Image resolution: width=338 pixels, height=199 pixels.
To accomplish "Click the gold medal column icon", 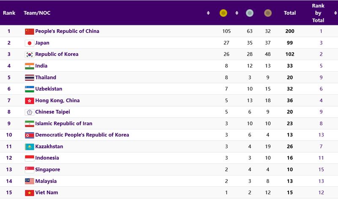I will point(224,13).
